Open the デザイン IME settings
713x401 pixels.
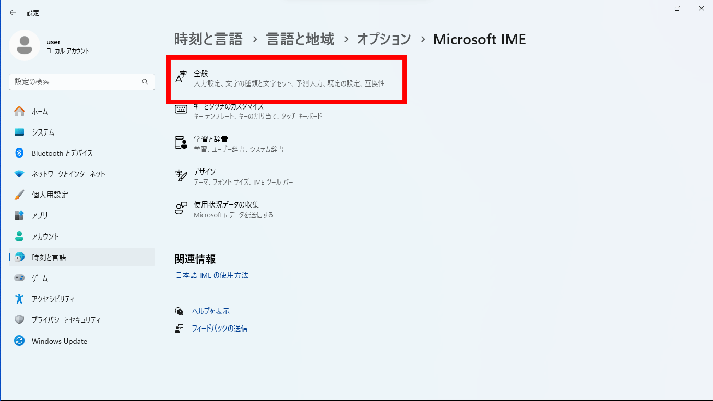[x=286, y=176]
